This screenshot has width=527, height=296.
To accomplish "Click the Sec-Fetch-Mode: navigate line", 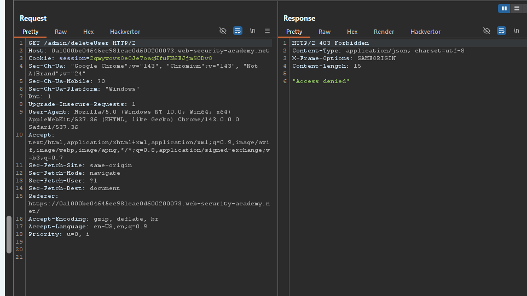I will [x=74, y=173].
